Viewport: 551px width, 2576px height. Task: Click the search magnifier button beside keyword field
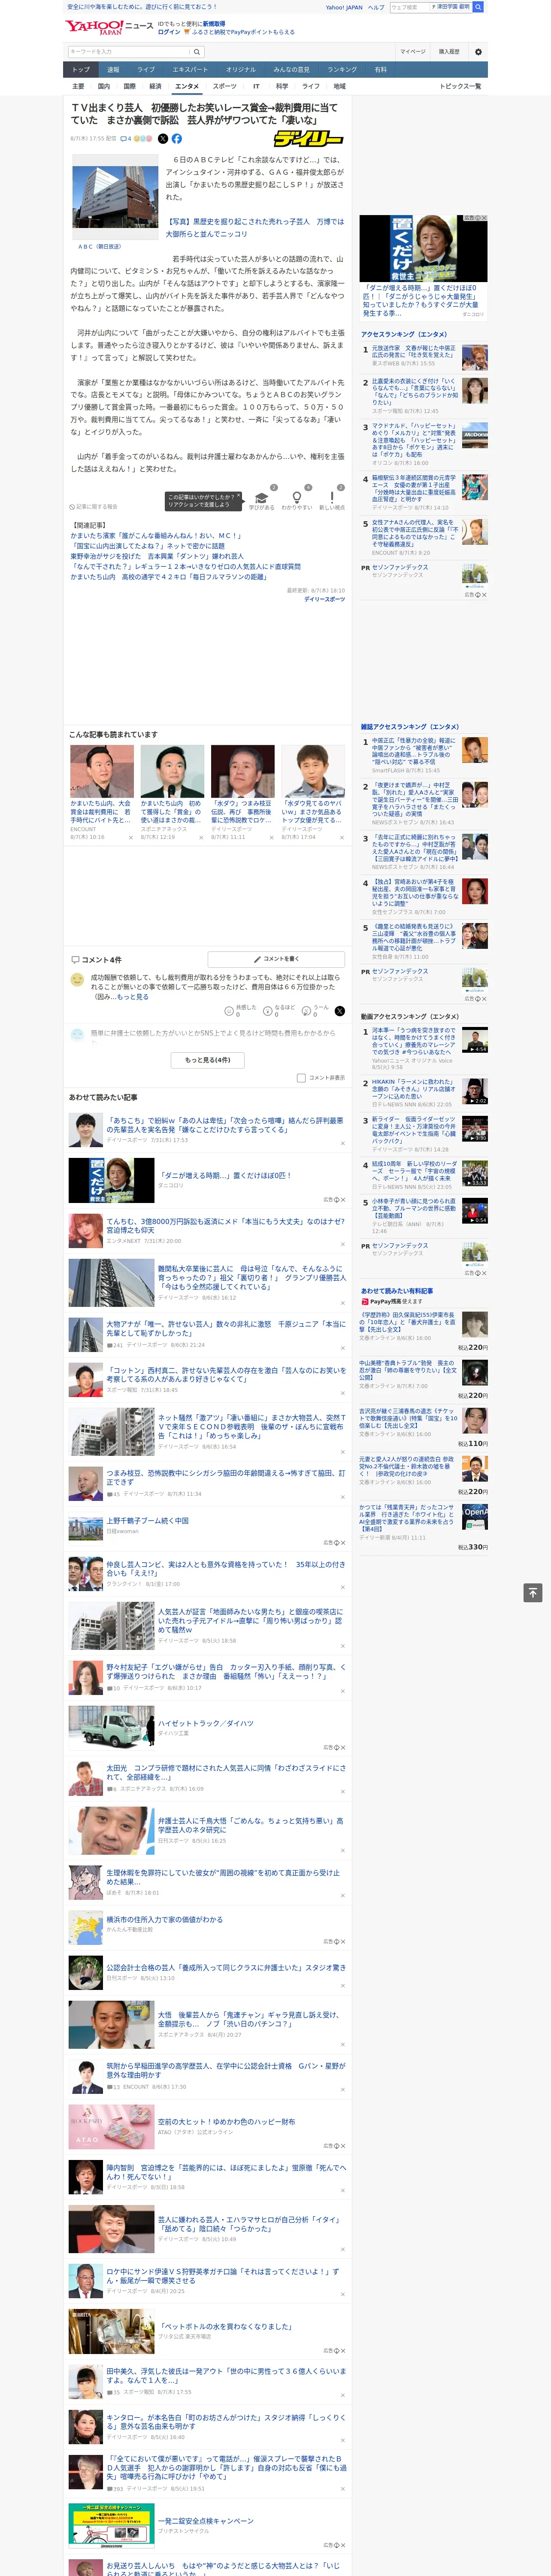pos(197,52)
